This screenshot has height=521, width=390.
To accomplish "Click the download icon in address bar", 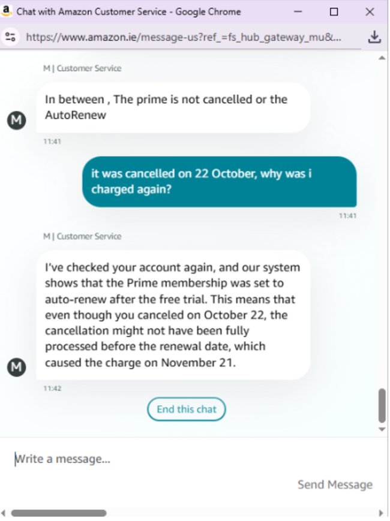I will coord(374,37).
